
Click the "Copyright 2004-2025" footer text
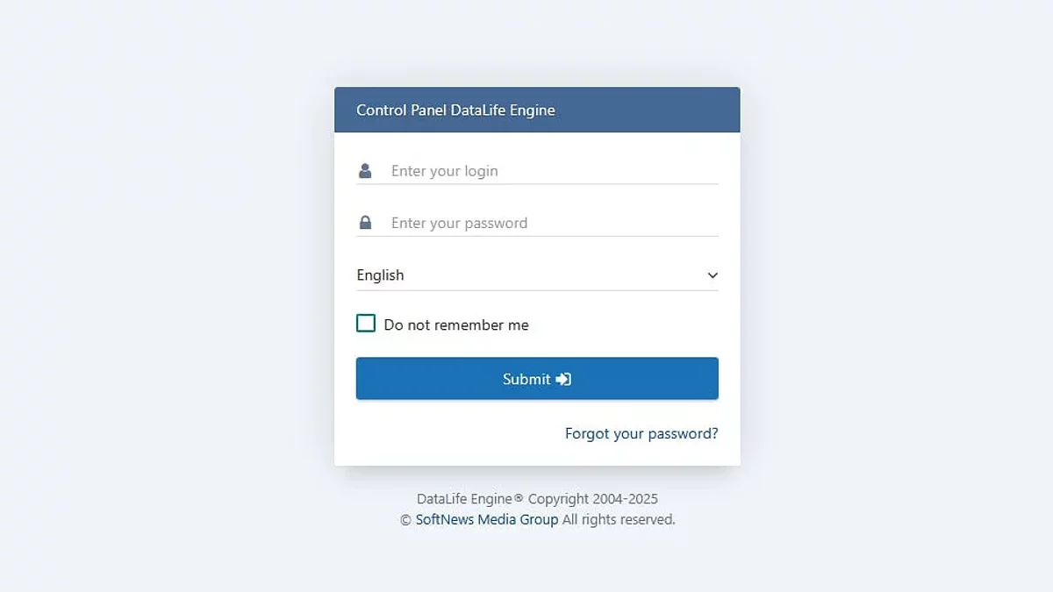tap(592, 499)
